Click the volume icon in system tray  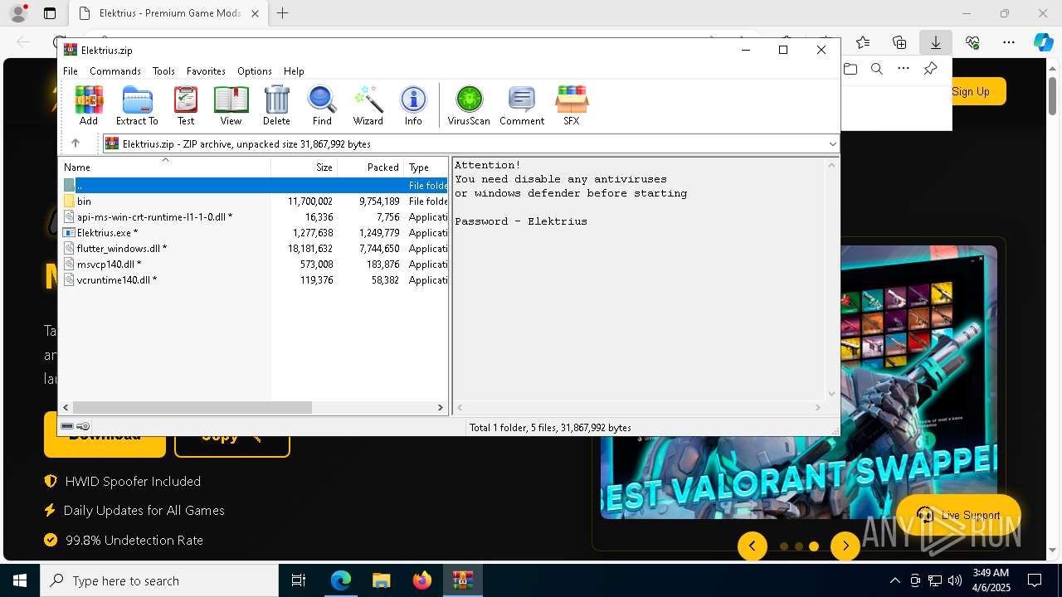955,580
